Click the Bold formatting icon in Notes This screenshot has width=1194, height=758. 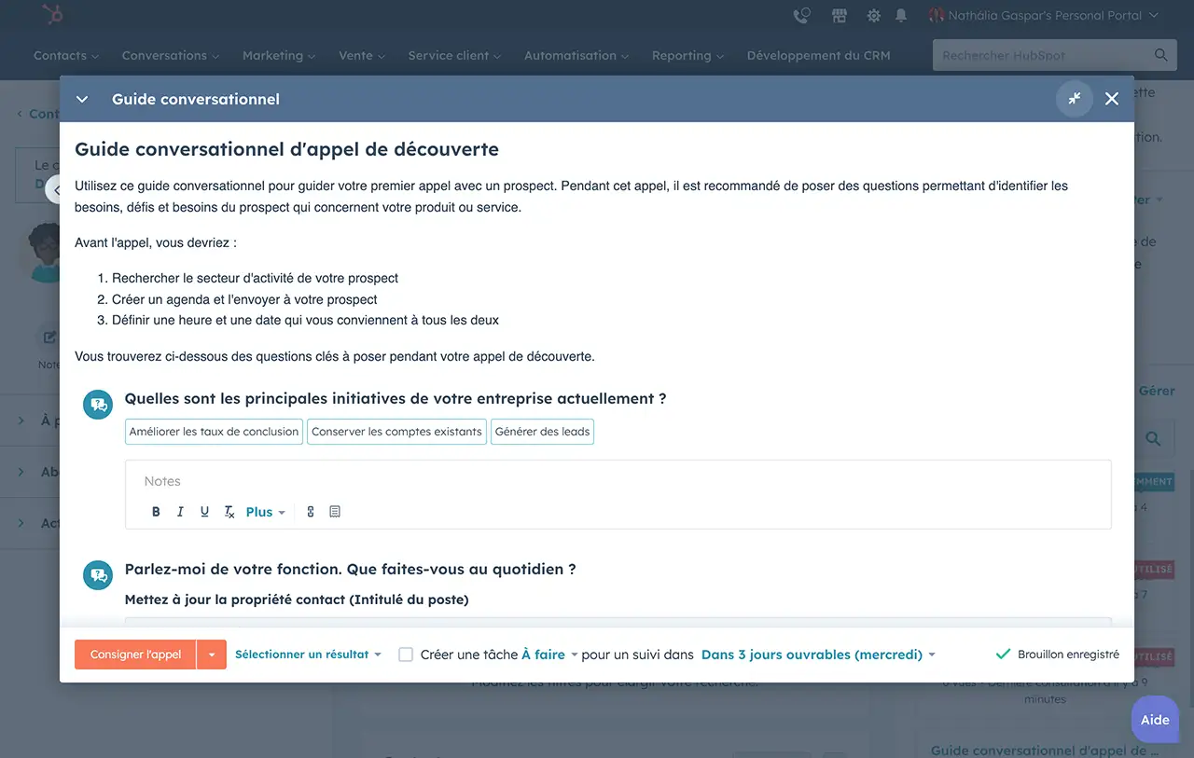click(156, 512)
